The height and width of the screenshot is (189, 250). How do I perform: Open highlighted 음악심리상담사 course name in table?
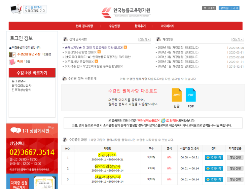click(x=107, y=166)
